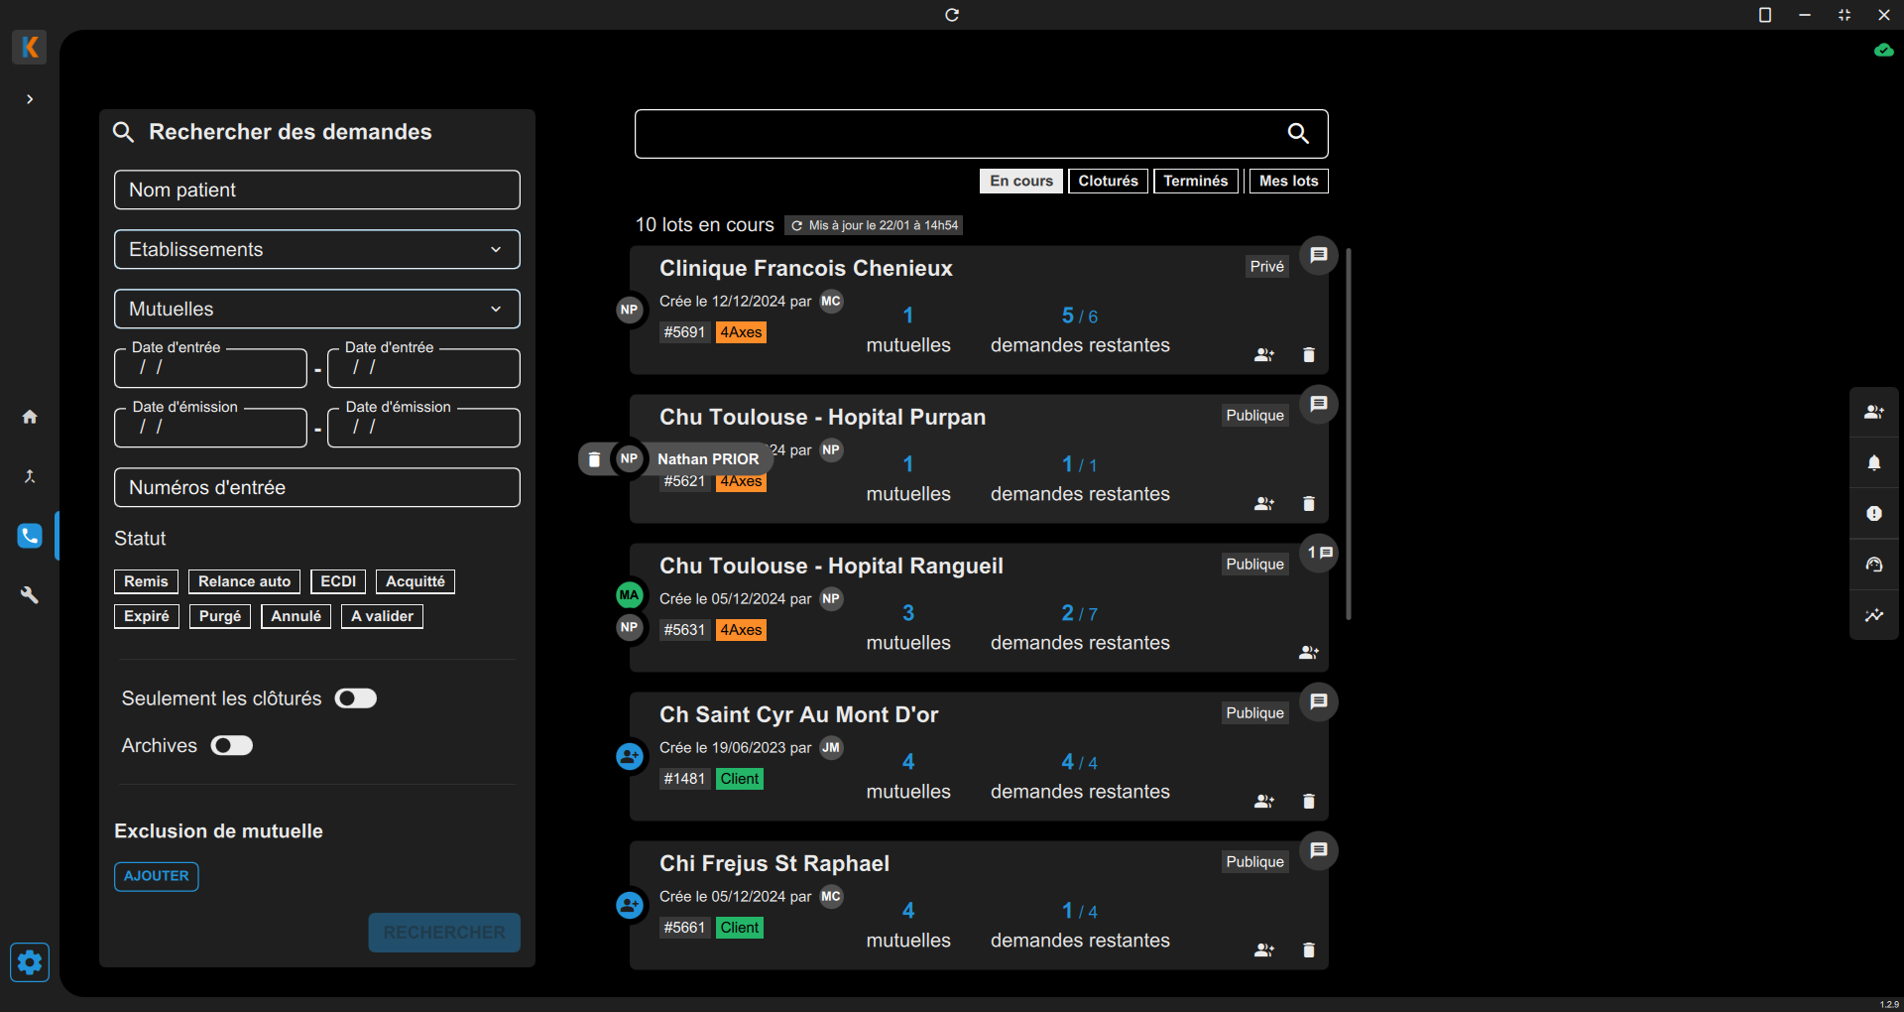The width and height of the screenshot is (1904, 1012).
Task: Expand the Mutuelles dropdown
Action: pos(317,310)
